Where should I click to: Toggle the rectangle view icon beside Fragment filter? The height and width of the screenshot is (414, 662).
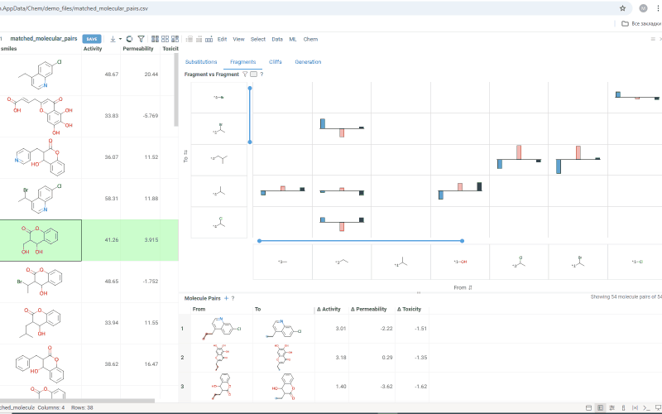[253, 75]
